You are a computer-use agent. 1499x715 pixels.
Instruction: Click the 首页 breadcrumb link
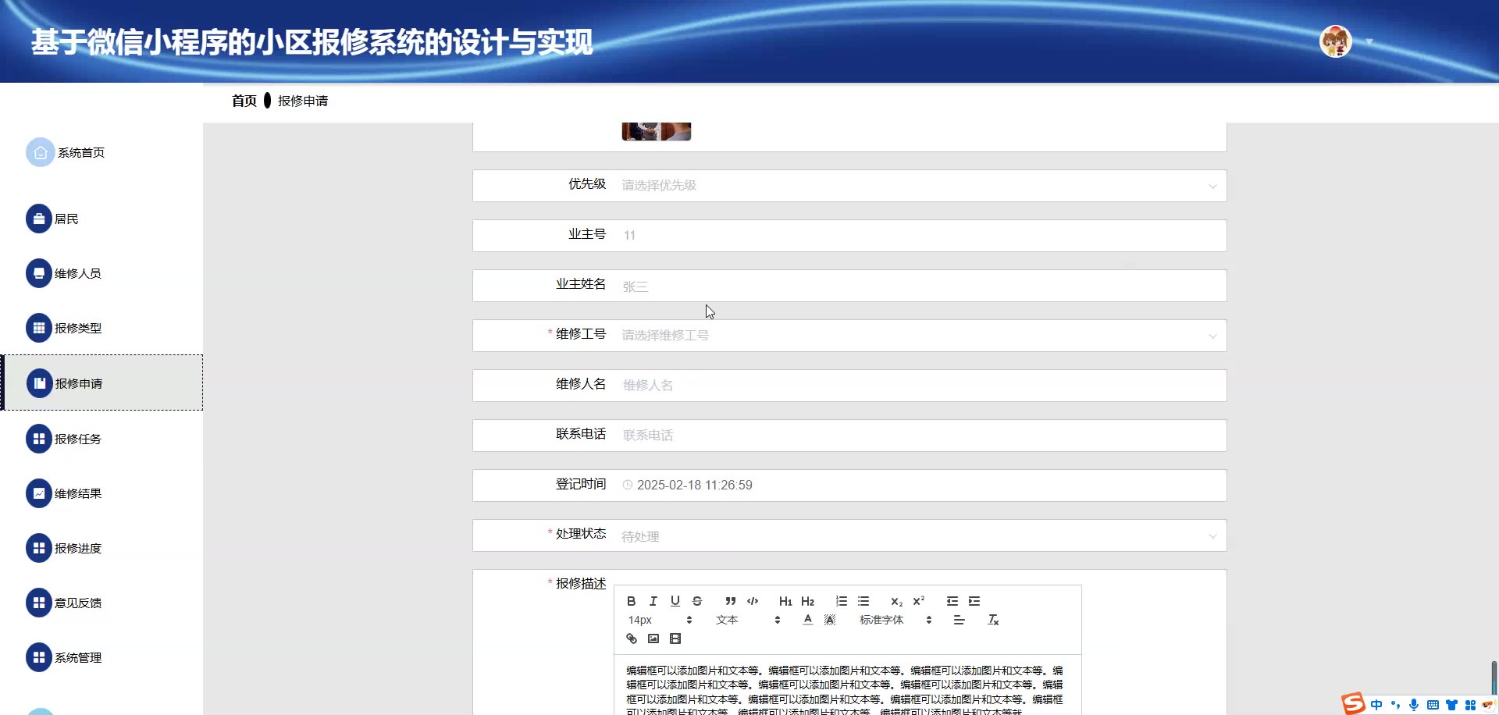244,101
